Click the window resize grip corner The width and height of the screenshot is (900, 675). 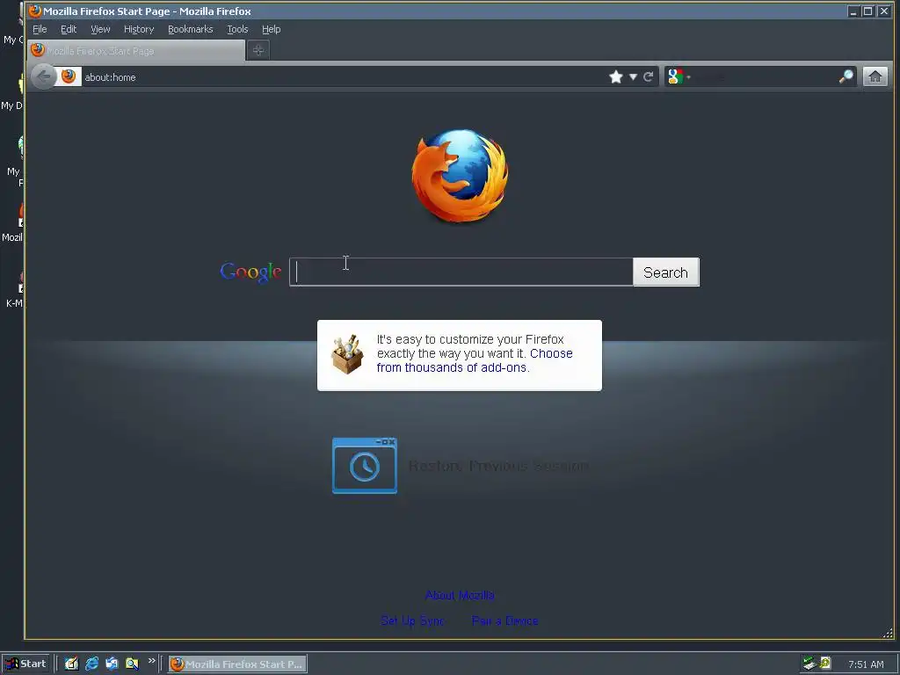tap(888, 633)
